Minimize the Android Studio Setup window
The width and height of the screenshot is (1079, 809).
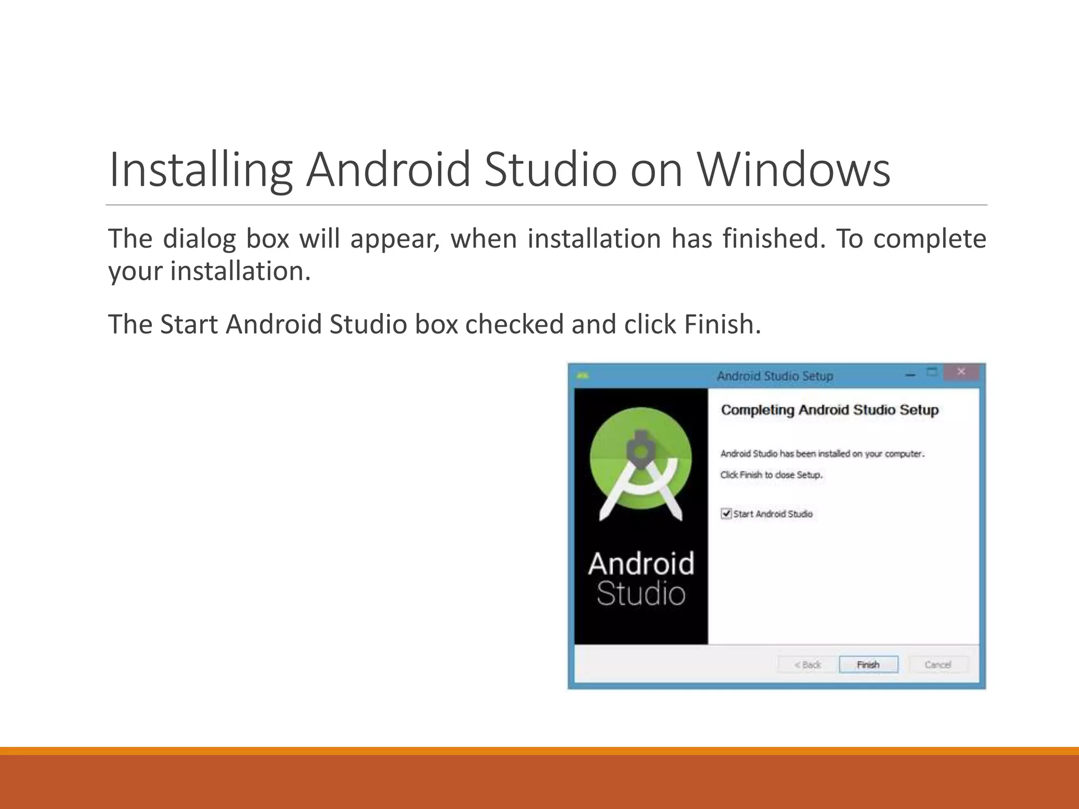coord(910,375)
